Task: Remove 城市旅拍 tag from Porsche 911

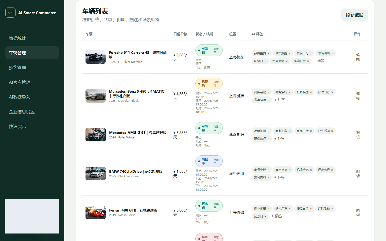Action: tap(289, 53)
